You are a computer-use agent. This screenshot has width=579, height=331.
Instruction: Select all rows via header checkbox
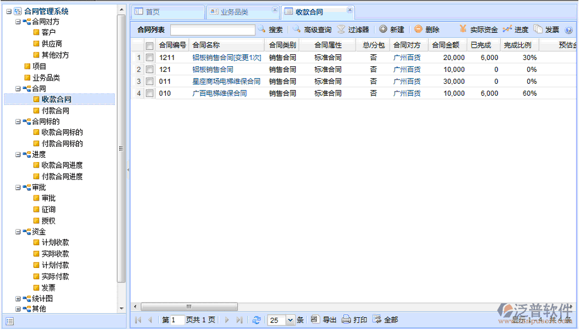(149, 45)
